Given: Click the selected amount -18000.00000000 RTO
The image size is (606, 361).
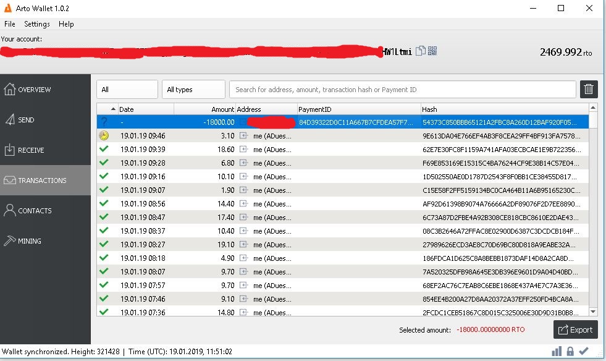Looking at the screenshot, I should [490, 329].
